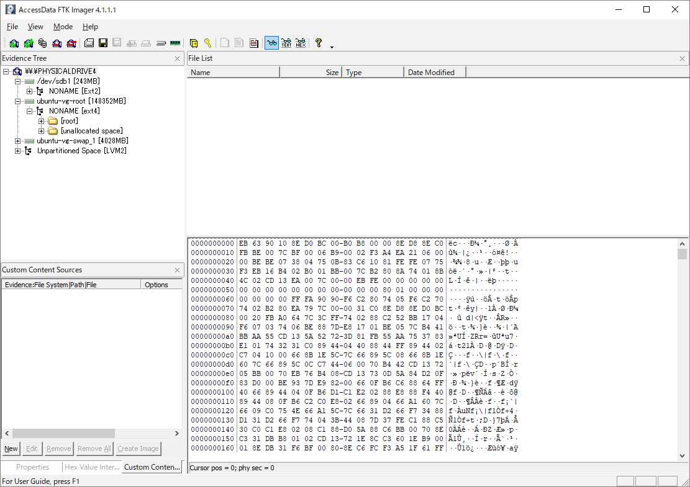Close the Custom Content Sources panel

[x=177, y=270]
